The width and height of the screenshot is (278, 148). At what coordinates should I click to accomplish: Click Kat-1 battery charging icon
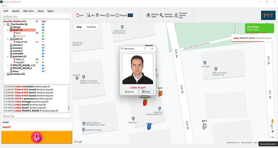[x=37, y=33]
